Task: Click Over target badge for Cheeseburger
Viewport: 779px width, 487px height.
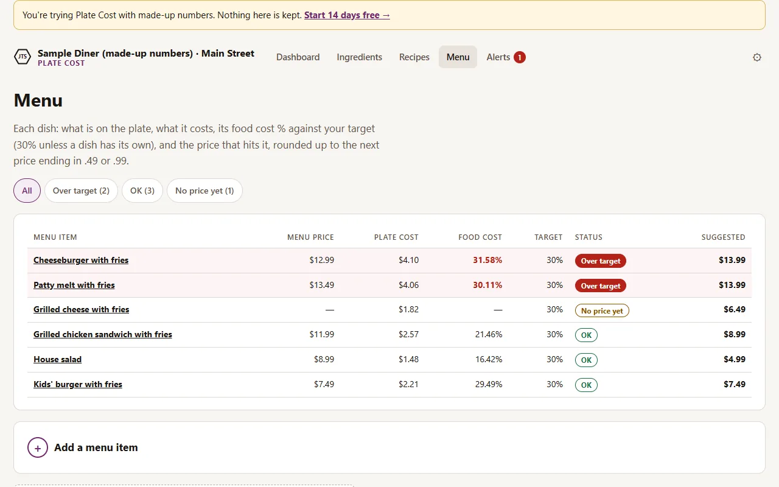Action: click(601, 261)
